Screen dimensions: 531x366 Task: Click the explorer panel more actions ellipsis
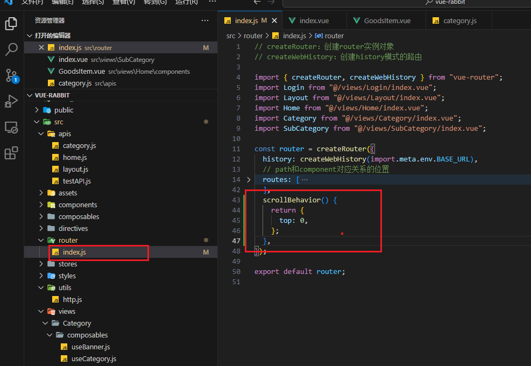point(204,20)
